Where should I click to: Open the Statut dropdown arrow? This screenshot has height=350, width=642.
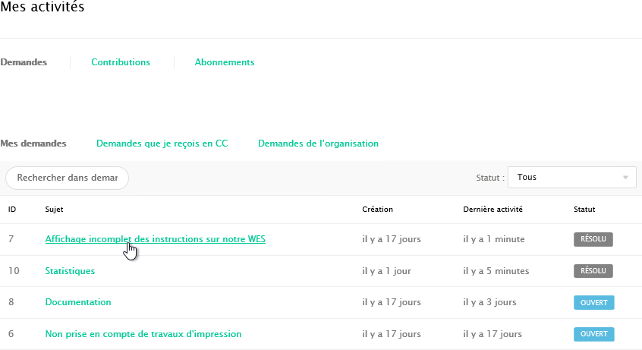(625, 178)
